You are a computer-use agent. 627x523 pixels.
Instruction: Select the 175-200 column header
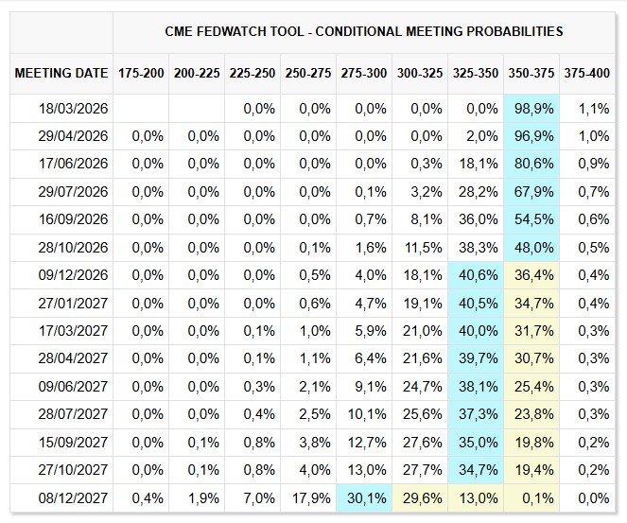tap(141, 74)
